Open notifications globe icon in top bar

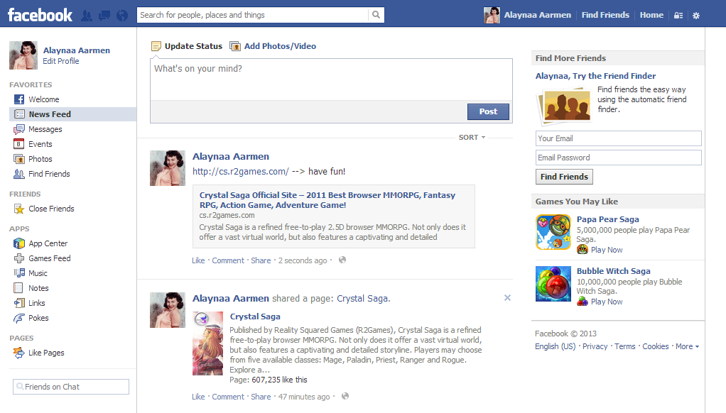coord(122,15)
